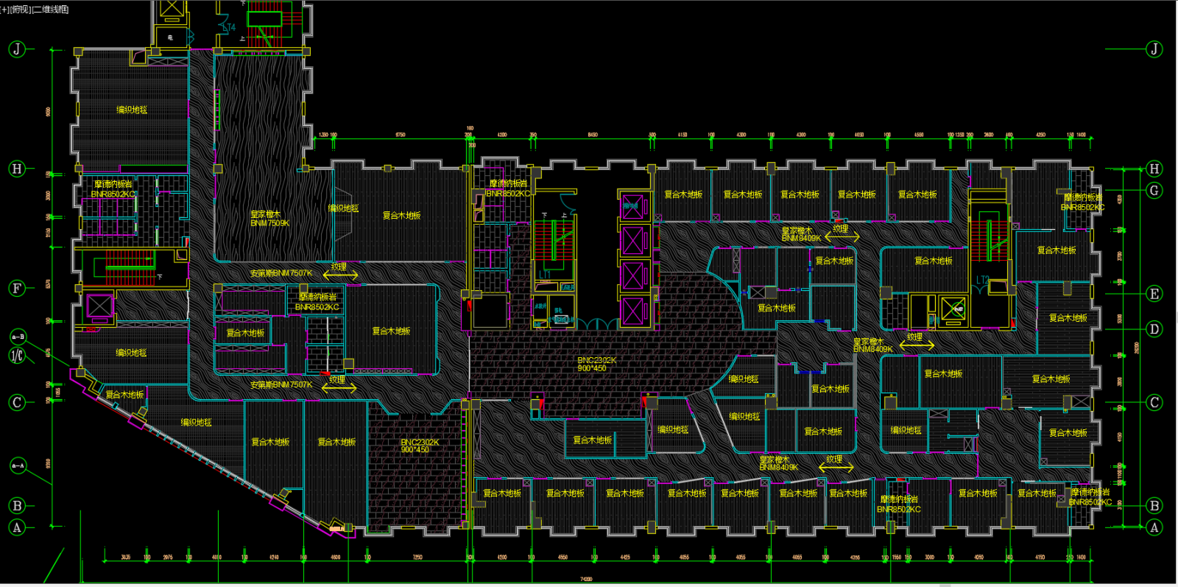
Task: Select the D axis grid bubble
Action: pos(1154,329)
